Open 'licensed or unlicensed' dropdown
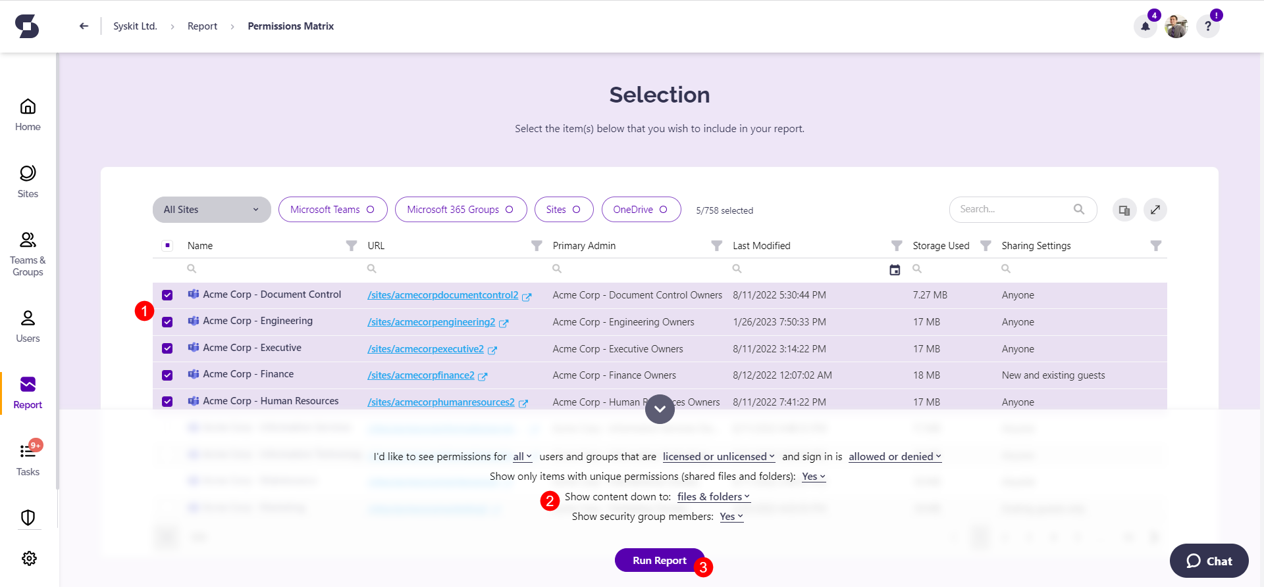This screenshot has height=587, width=1264. click(719, 457)
